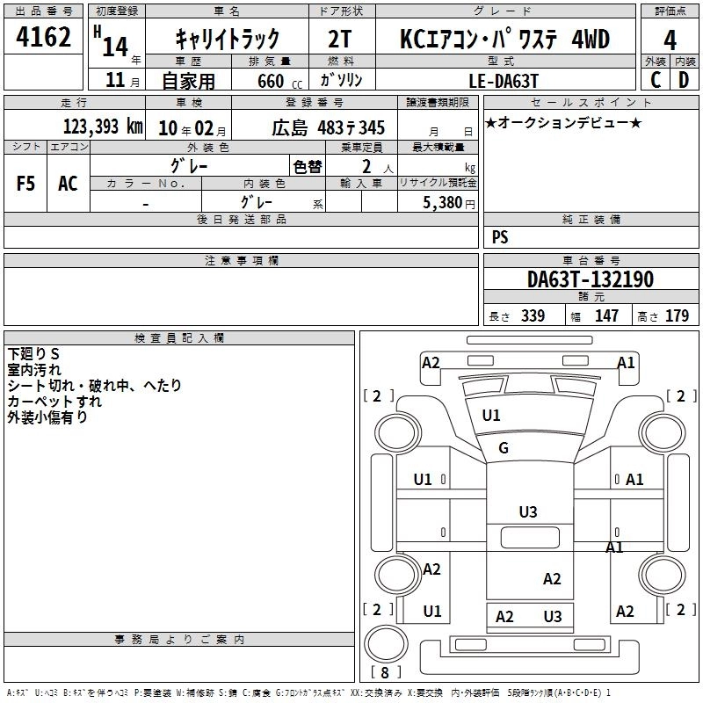
Task: Click the exterior grade C
Action: [x=656, y=80]
